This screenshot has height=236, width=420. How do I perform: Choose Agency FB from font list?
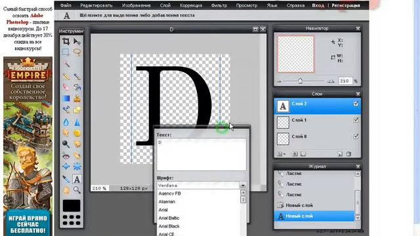(x=170, y=193)
